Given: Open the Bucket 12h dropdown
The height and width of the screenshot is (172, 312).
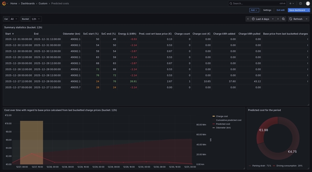Looking at the screenshot, I should [36, 19].
